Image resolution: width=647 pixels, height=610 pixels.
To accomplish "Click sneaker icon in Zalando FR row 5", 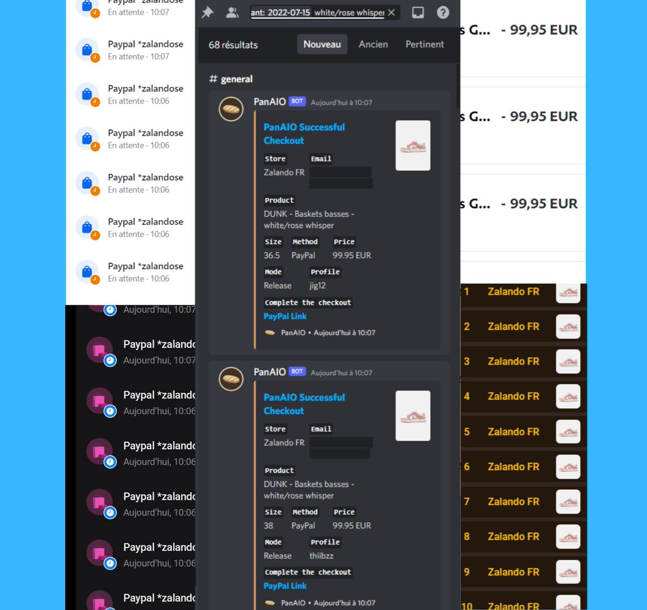I will pyautogui.click(x=568, y=431).
